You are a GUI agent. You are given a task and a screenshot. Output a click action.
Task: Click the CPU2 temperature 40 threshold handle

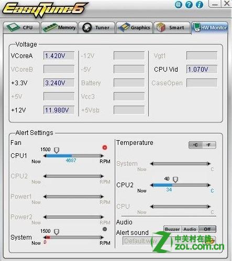click(x=175, y=179)
